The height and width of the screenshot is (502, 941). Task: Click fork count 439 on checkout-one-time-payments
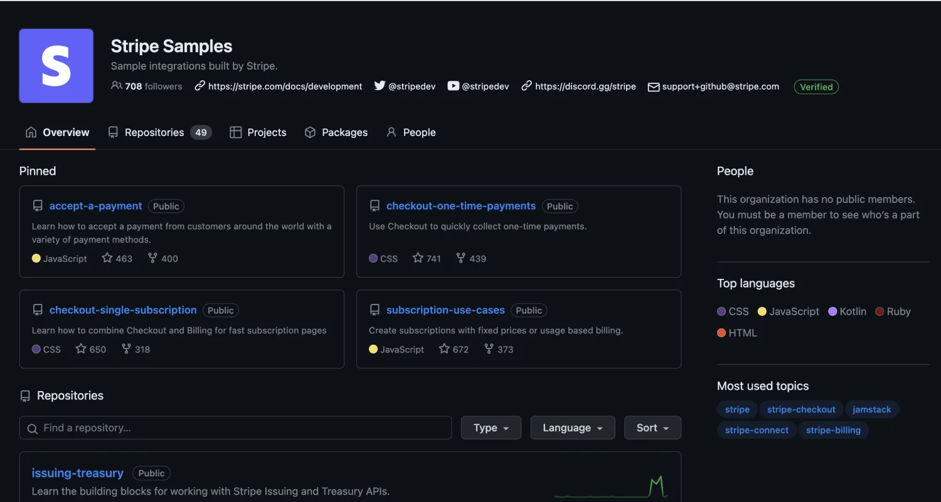(471, 258)
